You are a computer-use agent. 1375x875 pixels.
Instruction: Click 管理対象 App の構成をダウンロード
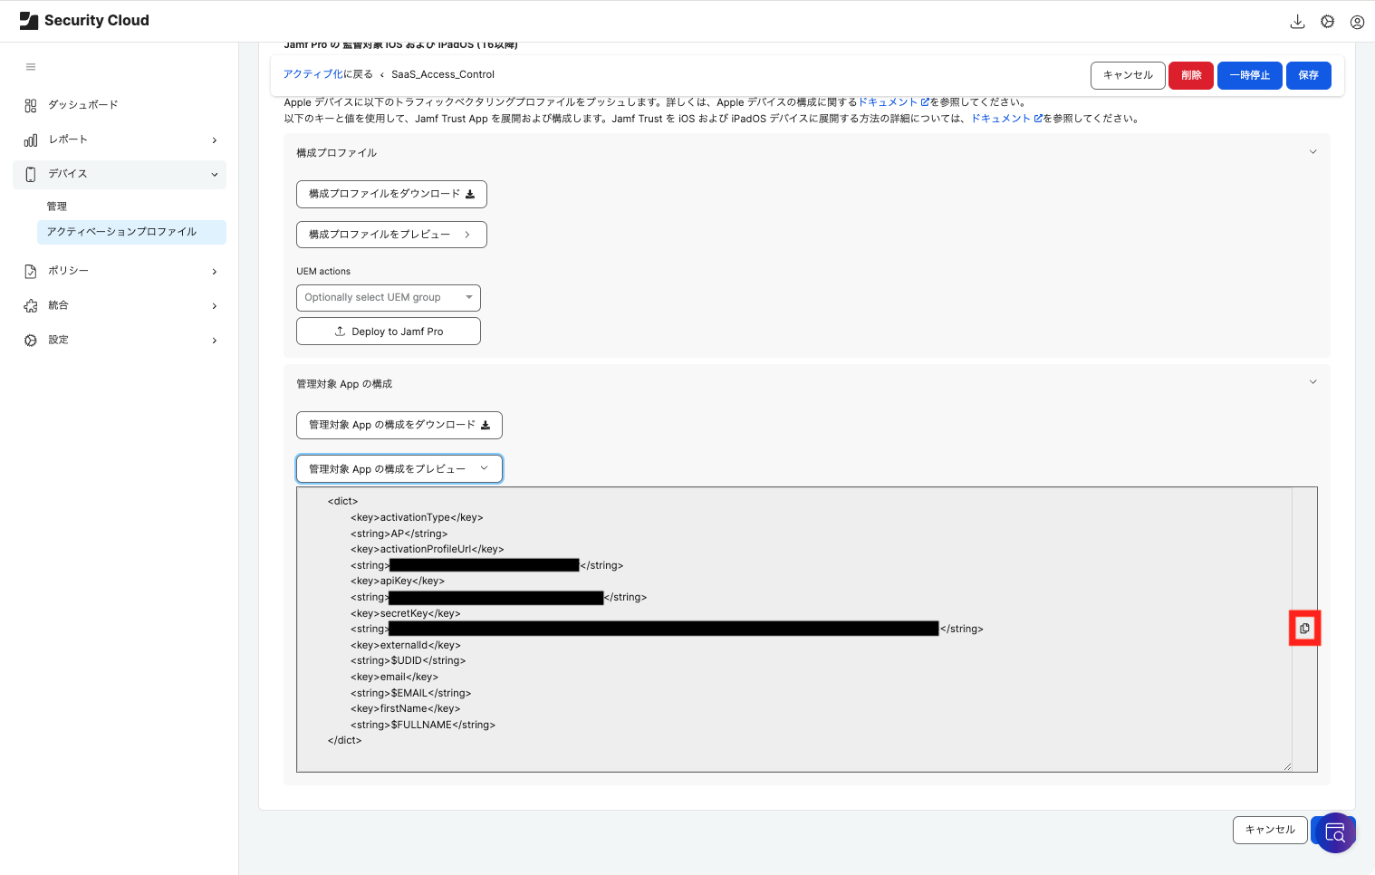[399, 425]
